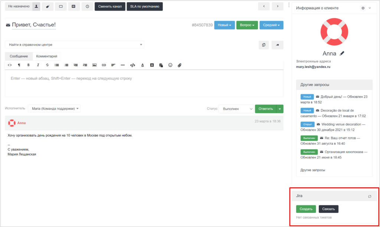Click the forward arrow icon button
The width and height of the screenshot is (380, 227).
(278, 45)
